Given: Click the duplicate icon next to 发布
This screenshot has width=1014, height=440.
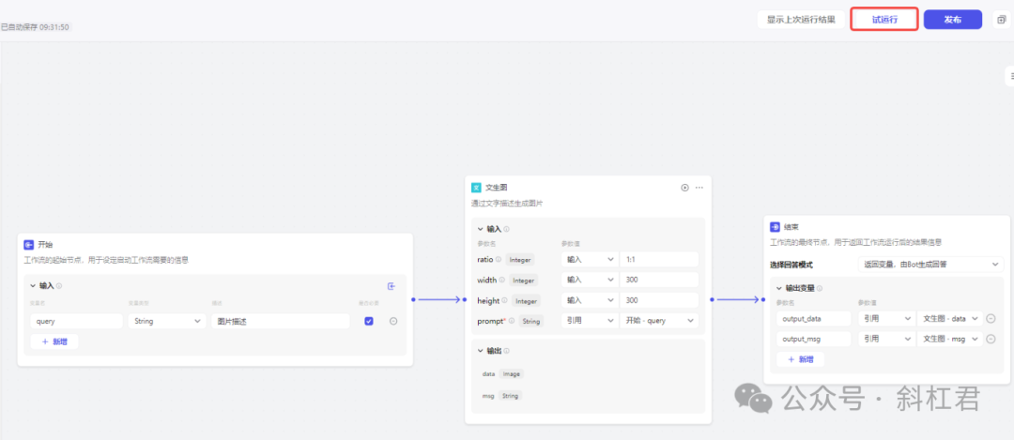Looking at the screenshot, I should [1001, 20].
